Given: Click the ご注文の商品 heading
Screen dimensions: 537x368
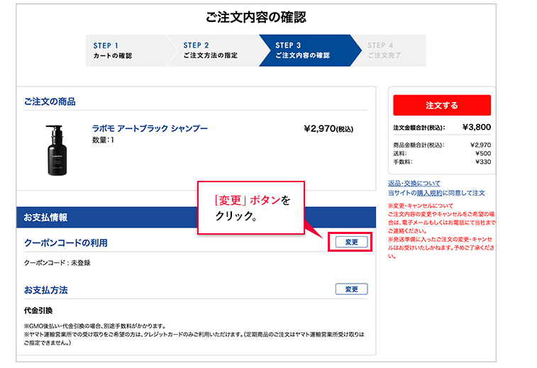Looking at the screenshot, I should [50, 101].
